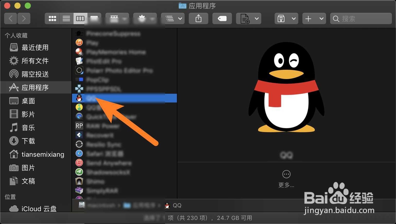The width and height of the screenshot is (396, 224).
Task: Select the Recoverit blue diamond icon
Action: pos(79,135)
